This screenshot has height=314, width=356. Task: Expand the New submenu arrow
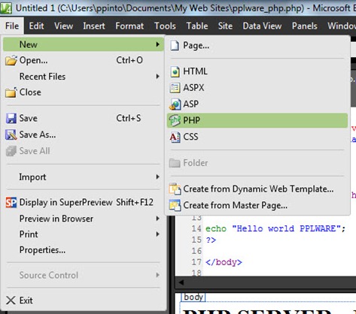(x=157, y=44)
